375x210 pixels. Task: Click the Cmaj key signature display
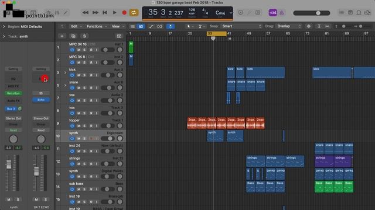220,13
